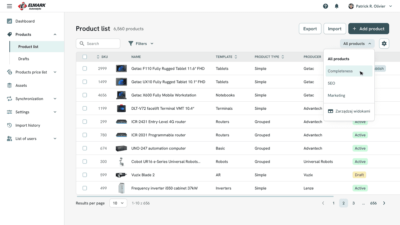Click the Search input field
400x225 pixels.
98,44
